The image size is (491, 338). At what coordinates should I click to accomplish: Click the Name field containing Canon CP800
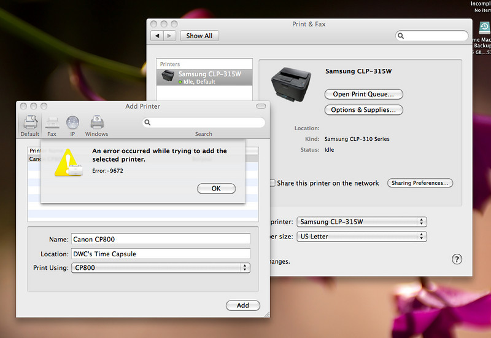pos(161,239)
